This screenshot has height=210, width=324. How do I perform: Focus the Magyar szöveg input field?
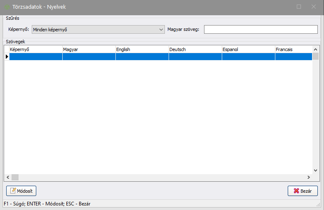pos(261,30)
